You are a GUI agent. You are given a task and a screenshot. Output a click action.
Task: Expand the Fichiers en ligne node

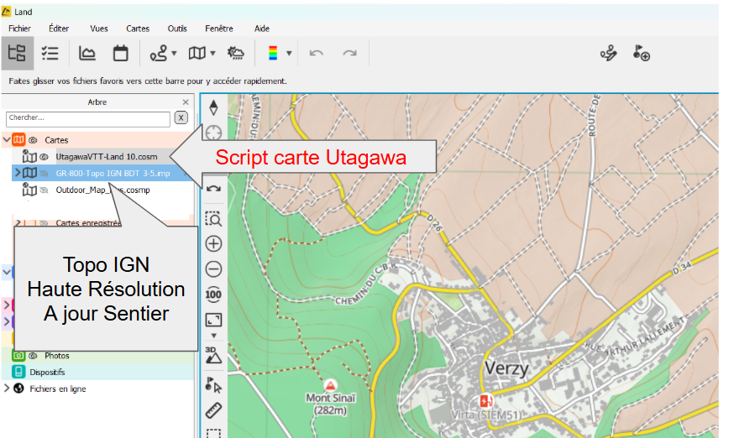(7, 388)
